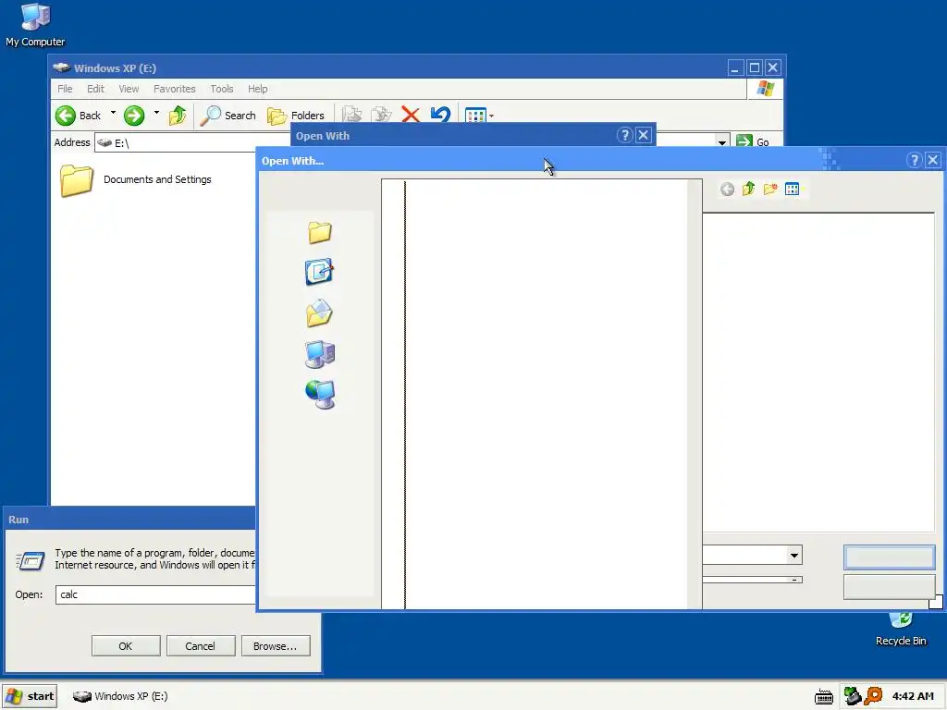This screenshot has width=947, height=710.
Task: Expand the Forward history dropdown arrow
Action: [156, 113]
